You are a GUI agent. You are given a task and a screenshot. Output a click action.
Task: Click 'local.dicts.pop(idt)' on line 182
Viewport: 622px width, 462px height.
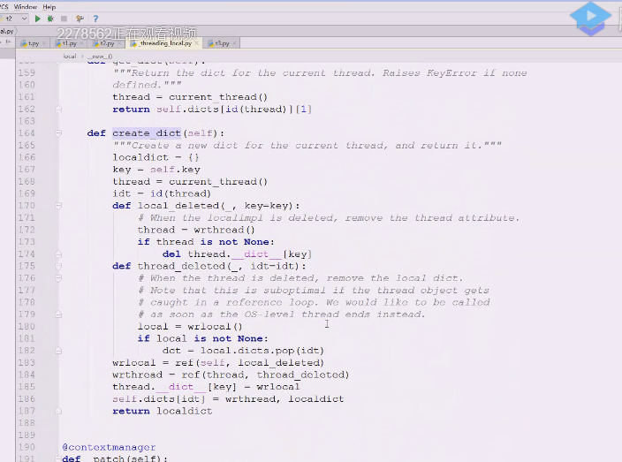click(262, 351)
